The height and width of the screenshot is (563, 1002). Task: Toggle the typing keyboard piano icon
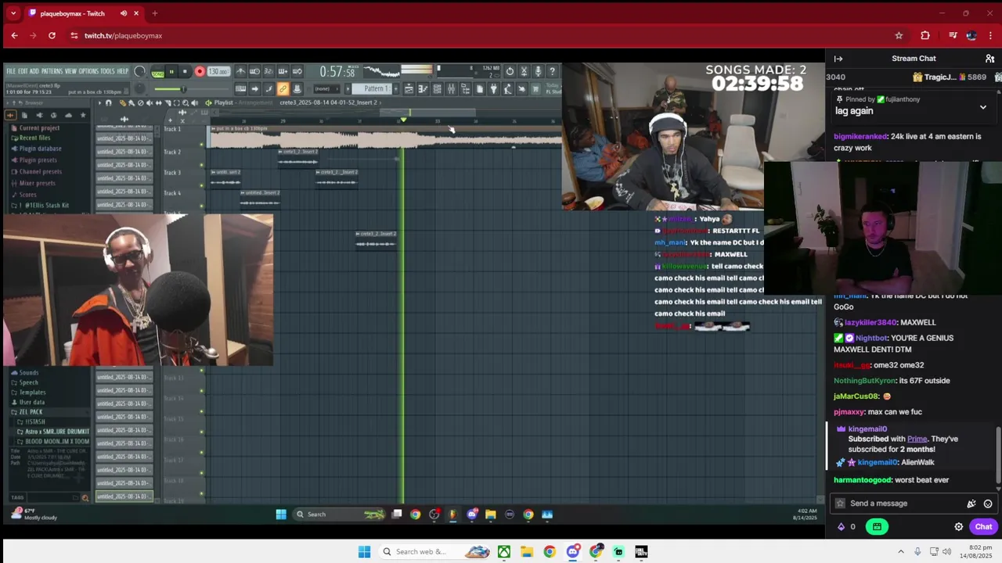pos(240,89)
